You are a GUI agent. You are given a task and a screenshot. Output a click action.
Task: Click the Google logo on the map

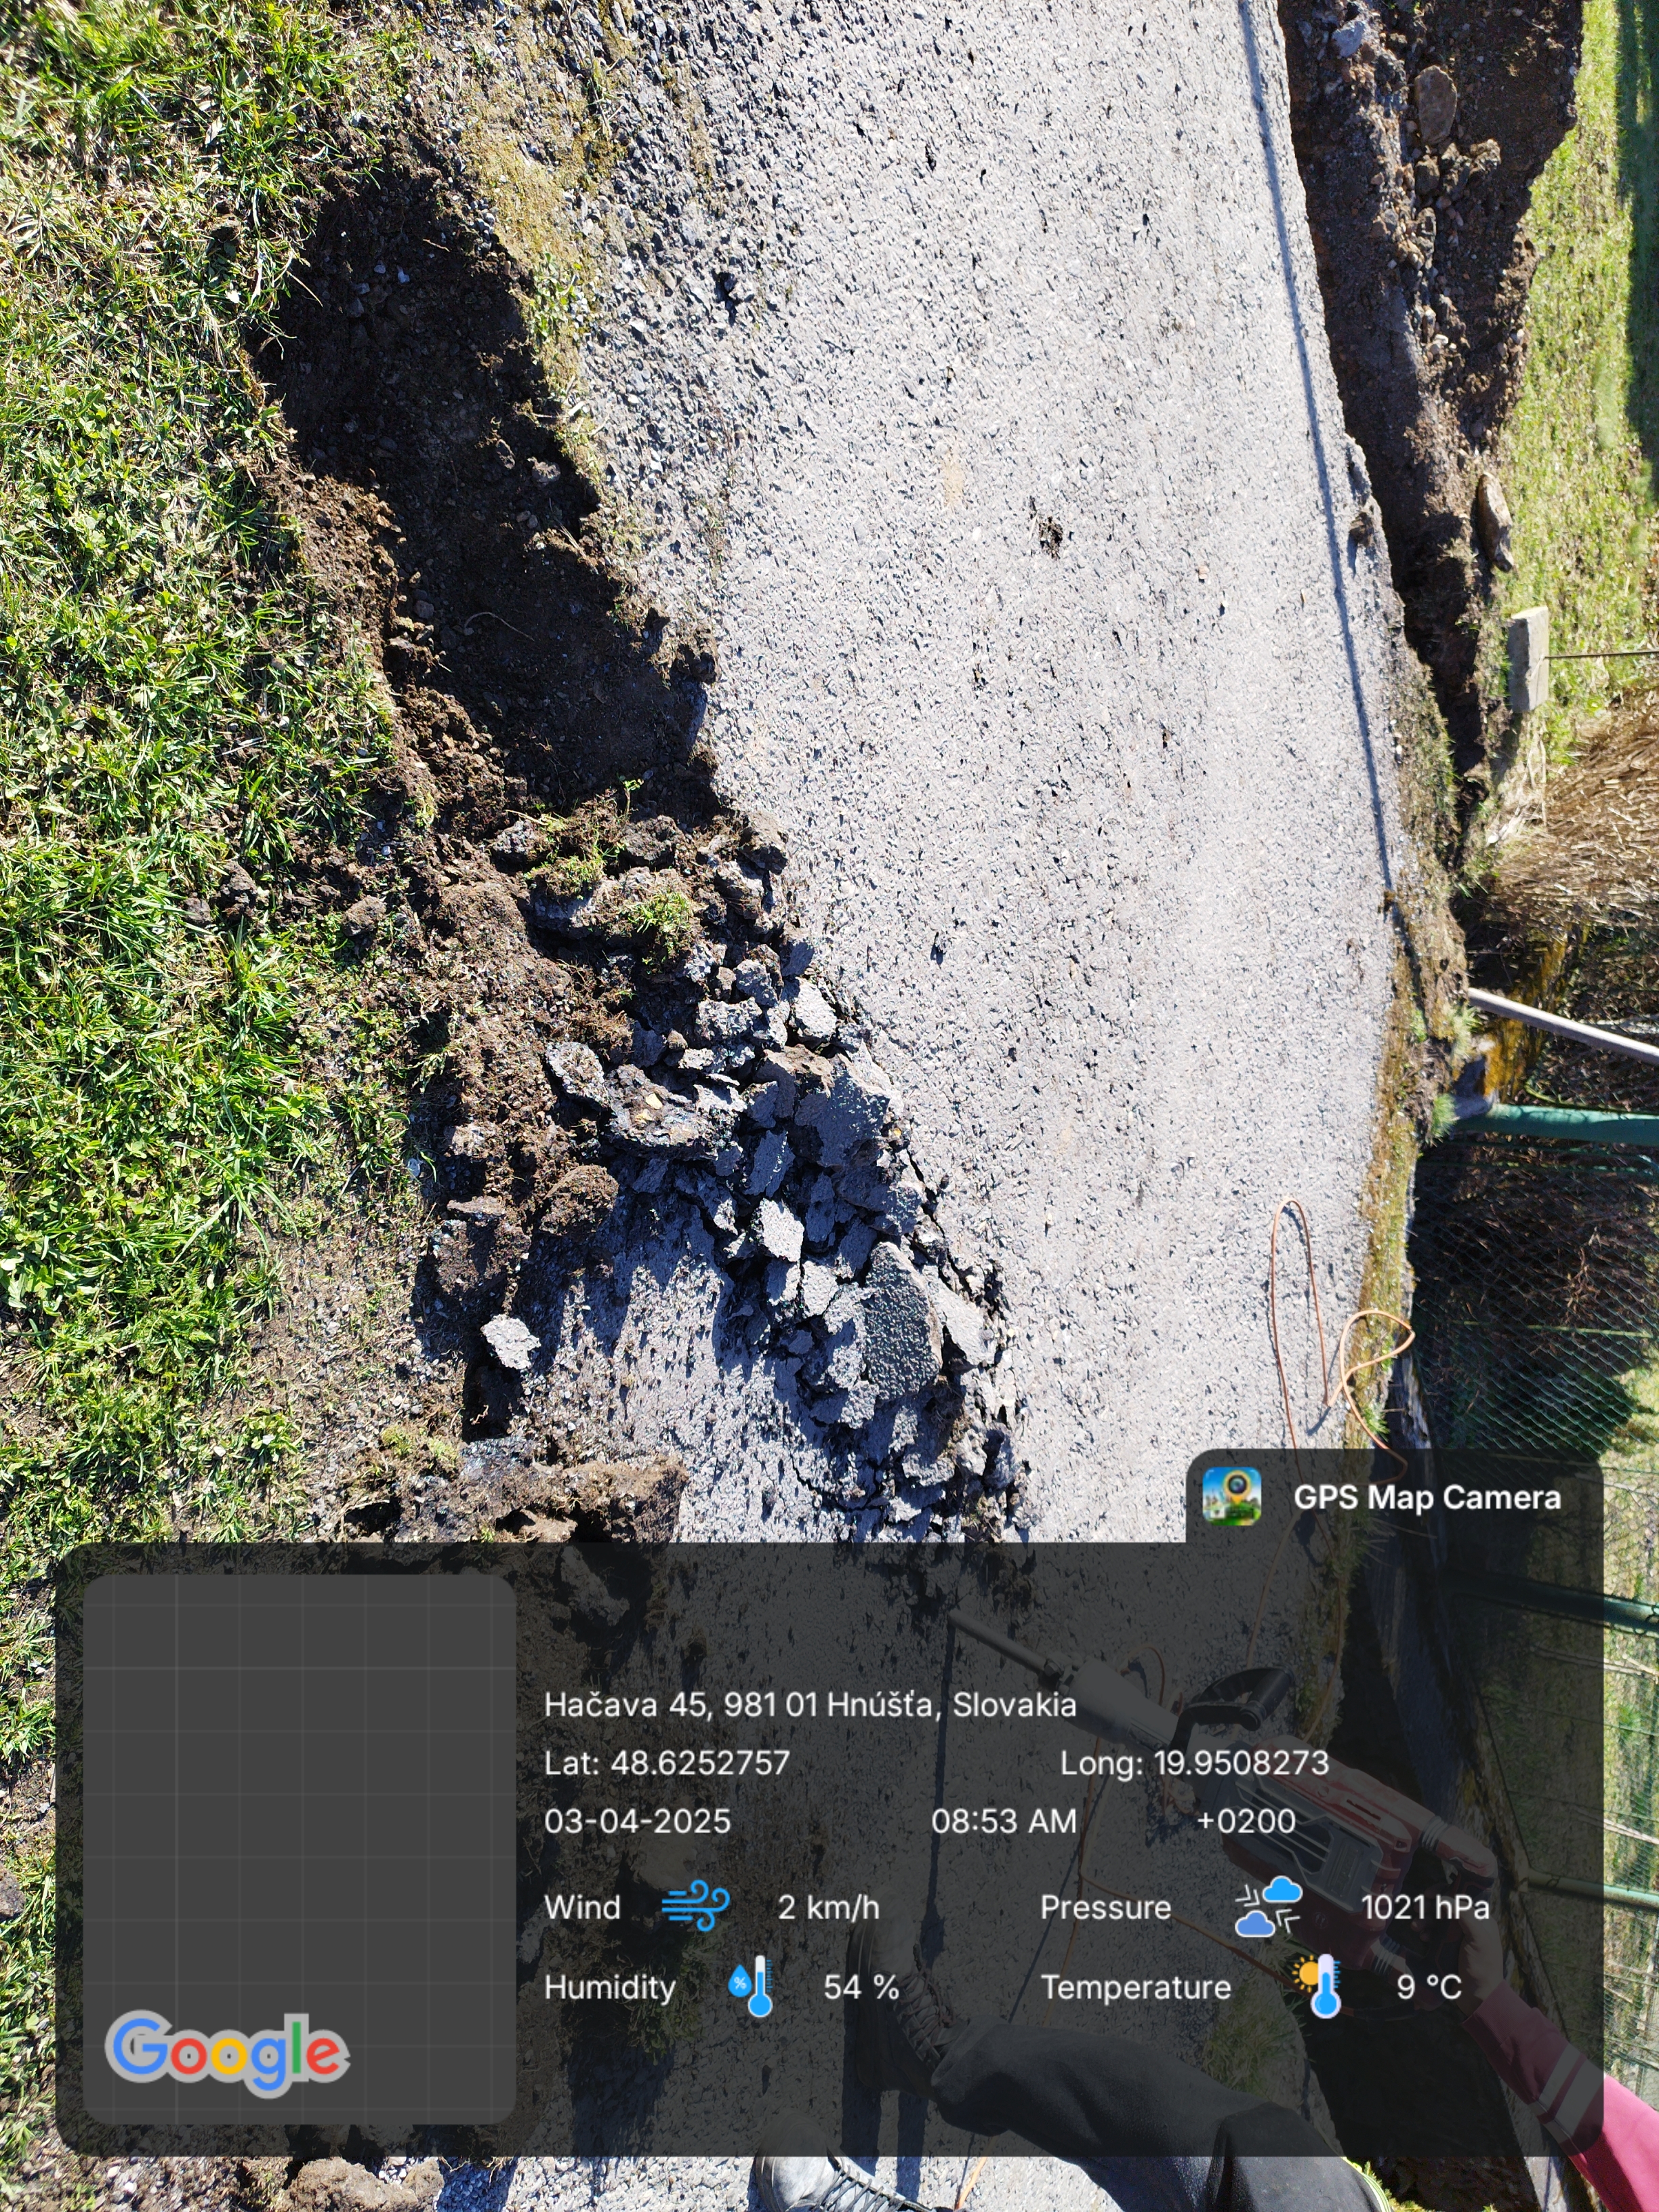tap(227, 2053)
